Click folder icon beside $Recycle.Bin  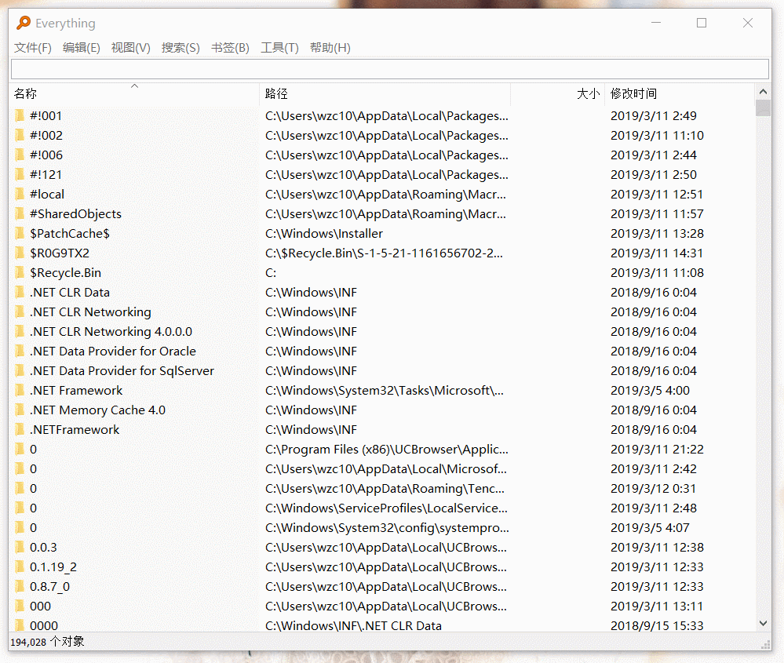pyautogui.click(x=20, y=273)
